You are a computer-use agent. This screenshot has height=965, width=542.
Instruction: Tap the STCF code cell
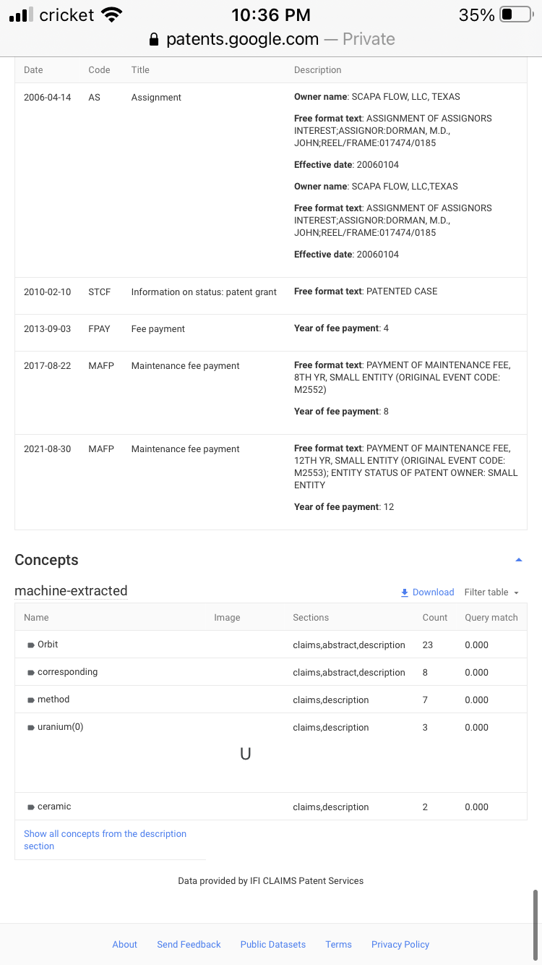[x=100, y=292]
